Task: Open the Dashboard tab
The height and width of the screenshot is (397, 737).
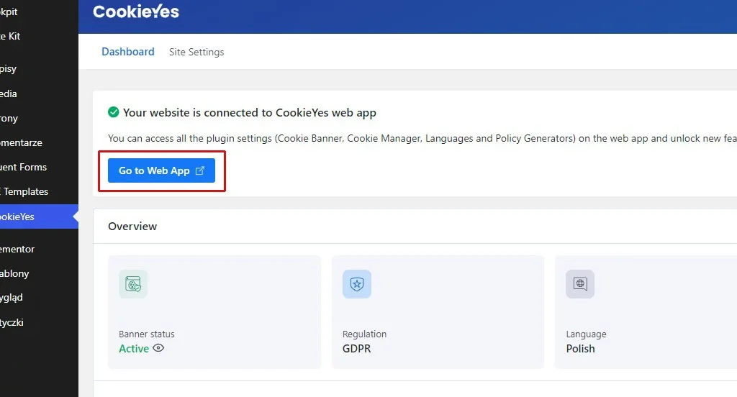Action: coord(127,52)
